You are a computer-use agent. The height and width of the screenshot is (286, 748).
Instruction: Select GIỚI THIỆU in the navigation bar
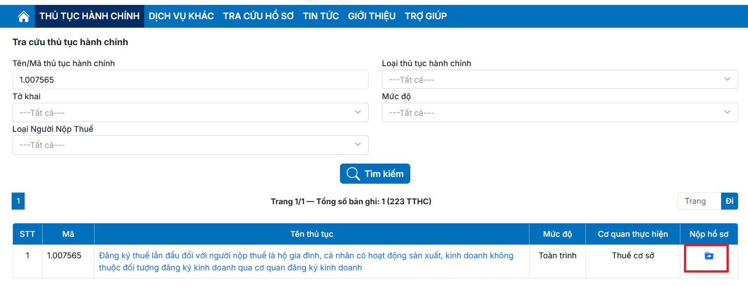pyautogui.click(x=371, y=17)
